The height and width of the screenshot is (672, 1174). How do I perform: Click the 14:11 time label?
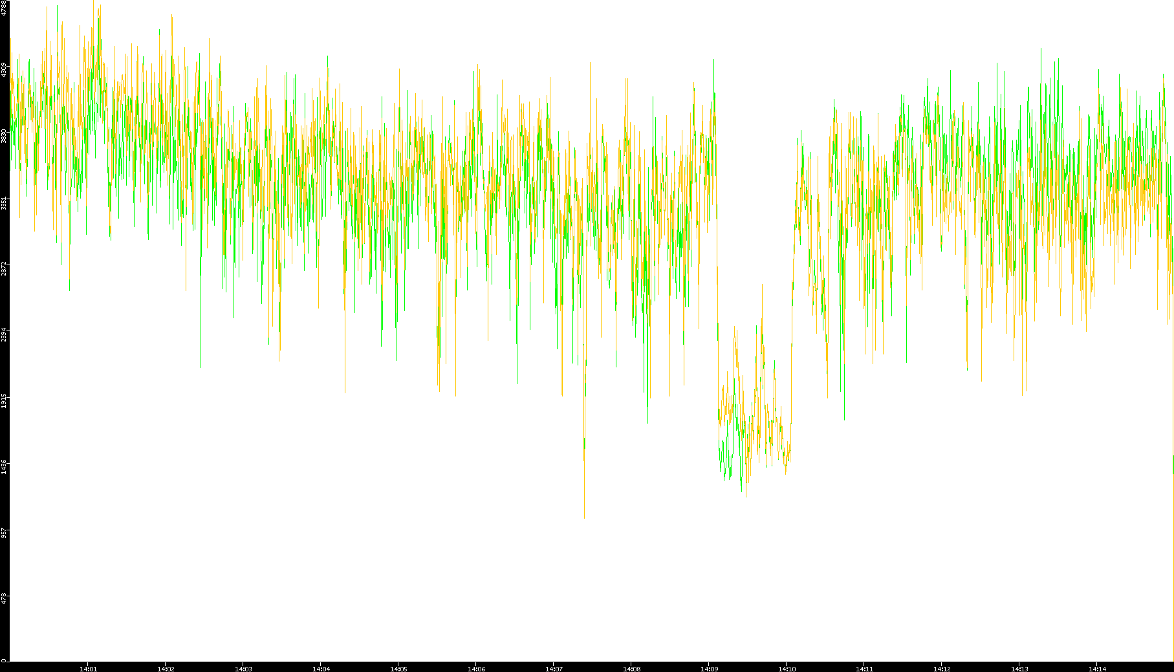pyautogui.click(x=864, y=668)
